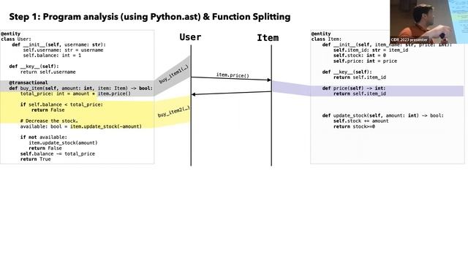The height and width of the screenshot is (263, 468).
Task: Select line 'available: bool = item.update_stock(-amount)'
Action: pyautogui.click(x=81, y=126)
